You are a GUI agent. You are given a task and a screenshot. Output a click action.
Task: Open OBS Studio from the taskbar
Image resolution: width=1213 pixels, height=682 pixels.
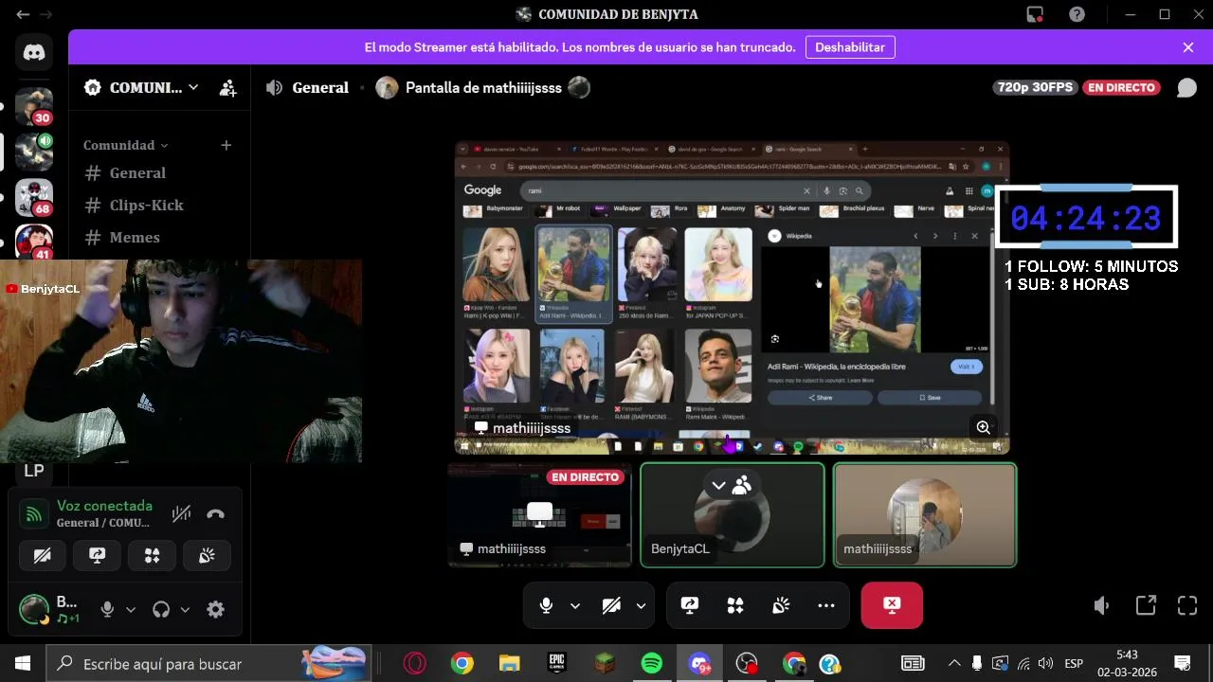pyautogui.click(x=748, y=664)
